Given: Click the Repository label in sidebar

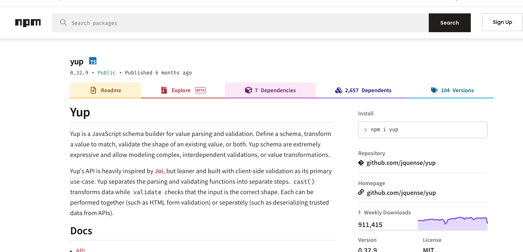Looking at the screenshot, I should (372, 153).
